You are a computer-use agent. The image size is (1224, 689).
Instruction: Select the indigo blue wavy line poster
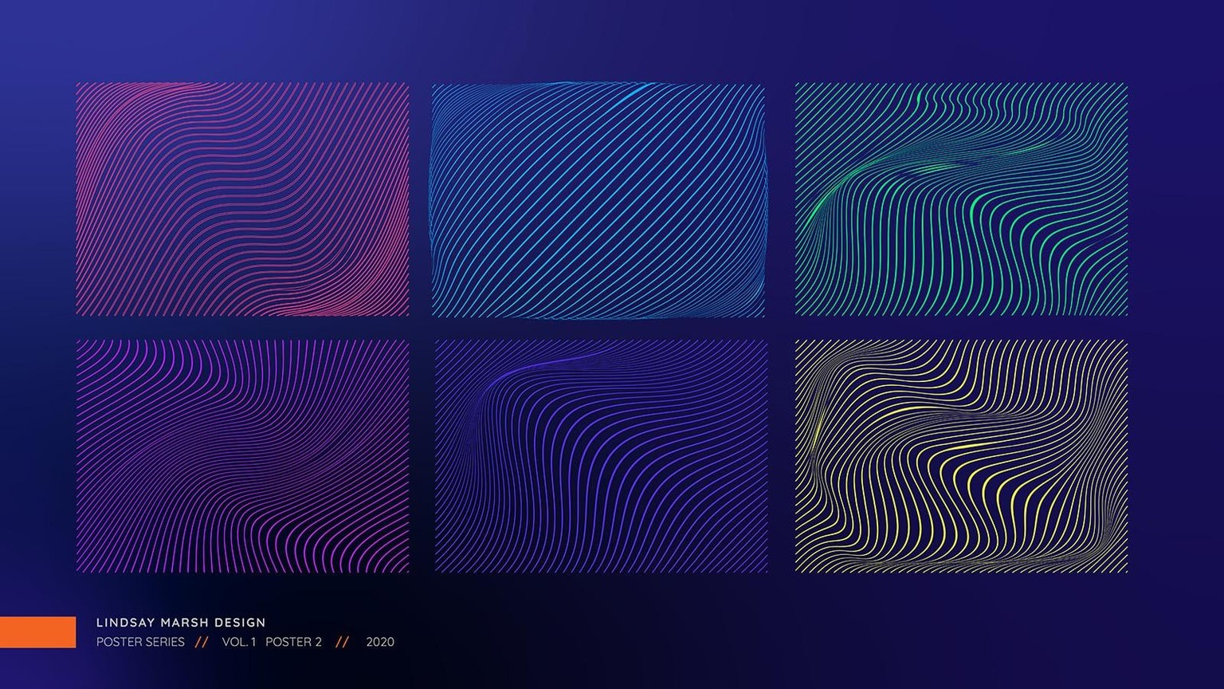tap(602, 456)
